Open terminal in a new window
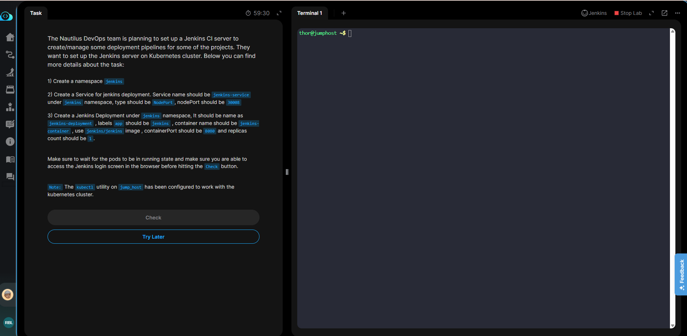Image resolution: width=687 pixels, height=336 pixels. 664,13
